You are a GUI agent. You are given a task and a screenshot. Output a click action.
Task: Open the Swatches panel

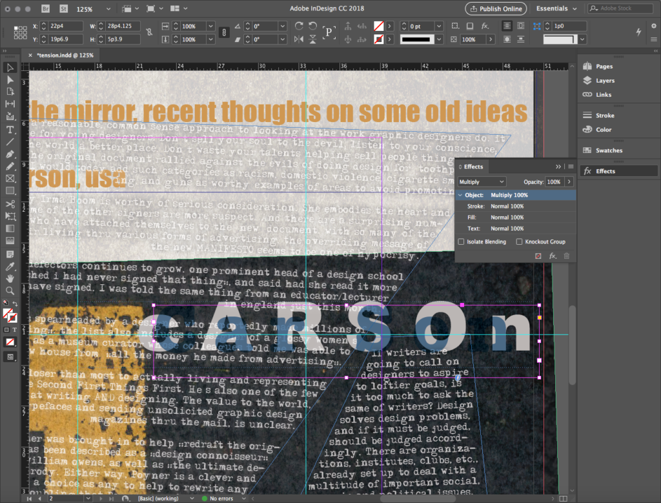[609, 150]
